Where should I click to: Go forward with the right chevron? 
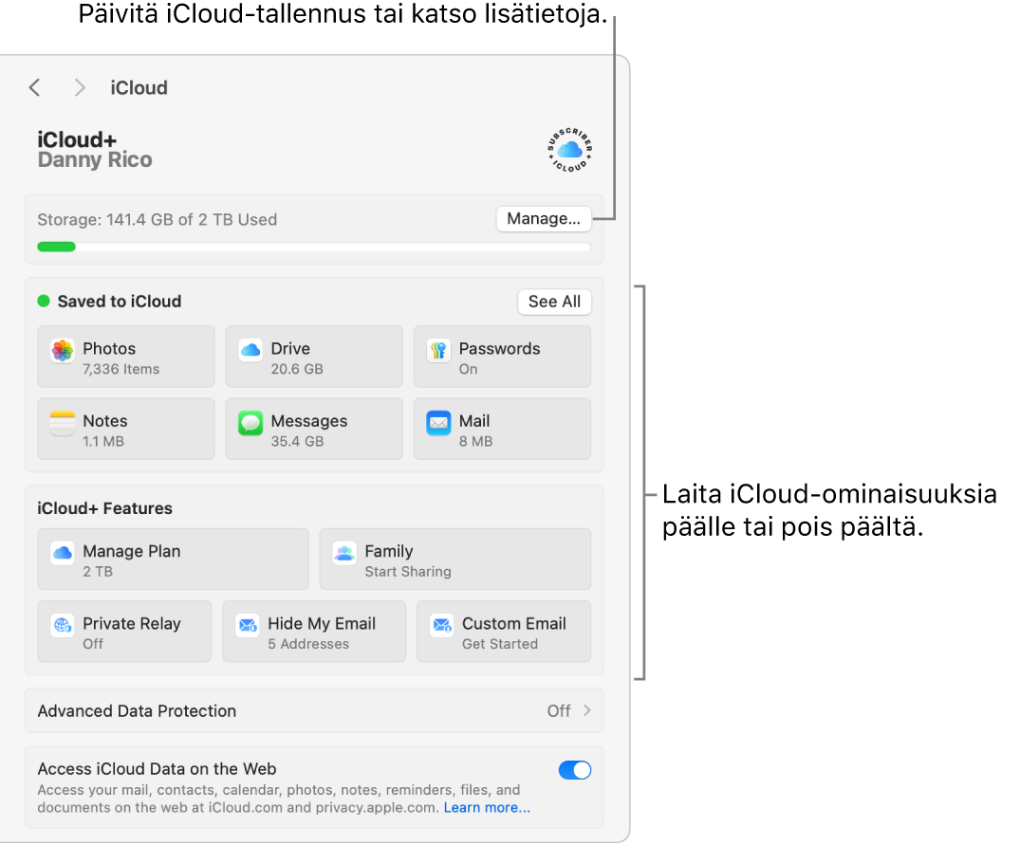click(x=80, y=88)
